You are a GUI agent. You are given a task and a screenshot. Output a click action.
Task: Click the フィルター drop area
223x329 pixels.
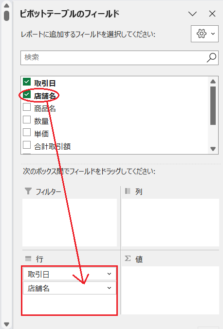[x=70, y=223]
